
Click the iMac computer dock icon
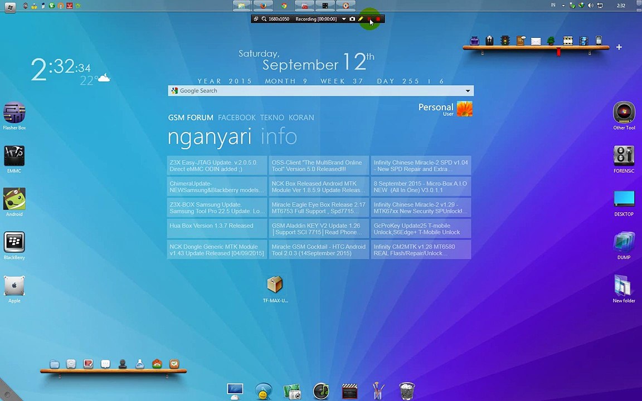(x=235, y=391)
